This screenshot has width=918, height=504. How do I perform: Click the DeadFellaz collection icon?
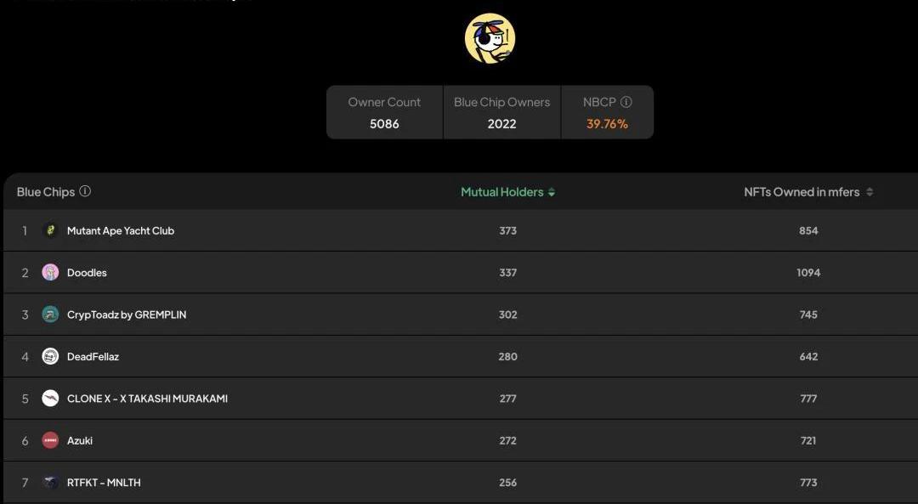click(x=50, y=356)
